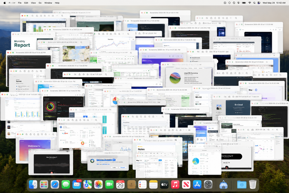Screen dimensions: 289x193
Task: Open Music from the Dock
Action: [175, 184]
